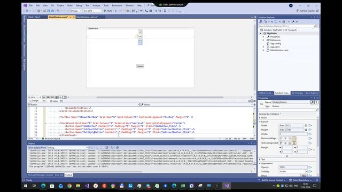The height and width of the screenshot is (192, 342).
Task: Set VerticalAlignment to Bottom
Action: (x=290, y=143)
